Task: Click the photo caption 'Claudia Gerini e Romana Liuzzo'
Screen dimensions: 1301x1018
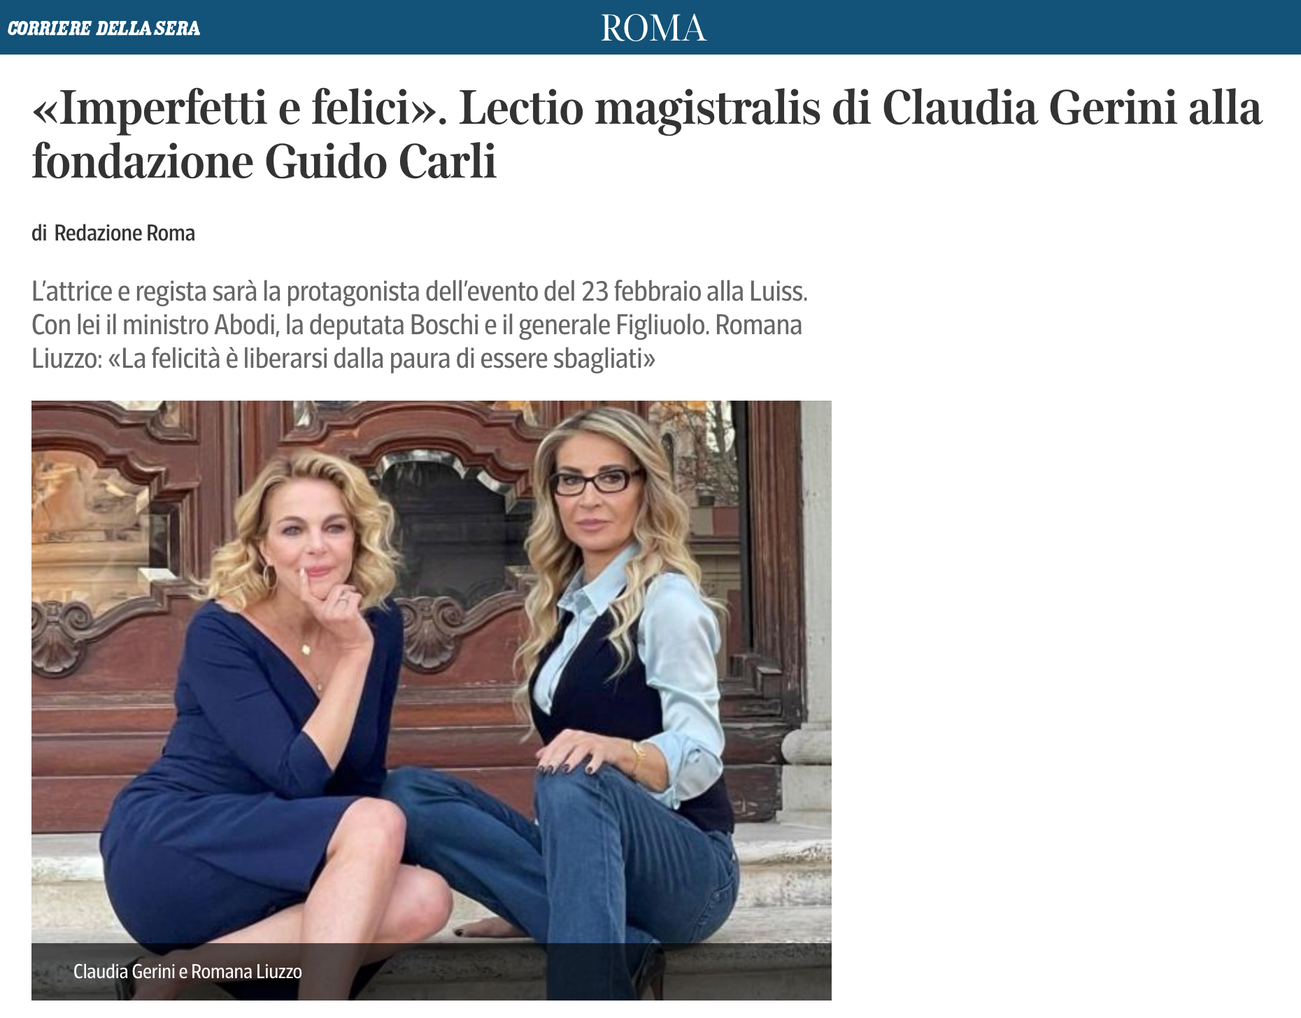Action: point(187,971)
